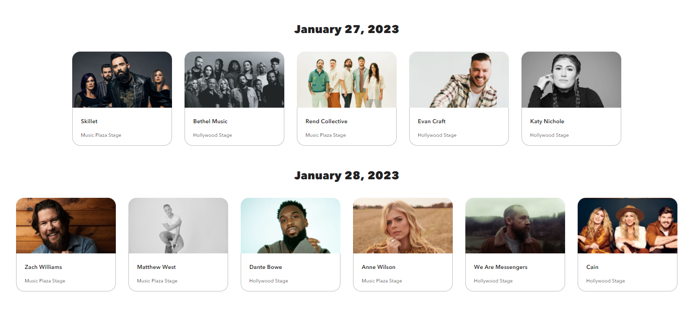Click Zach Williams' photo
698x318 pixels.
tap(66, 226)
